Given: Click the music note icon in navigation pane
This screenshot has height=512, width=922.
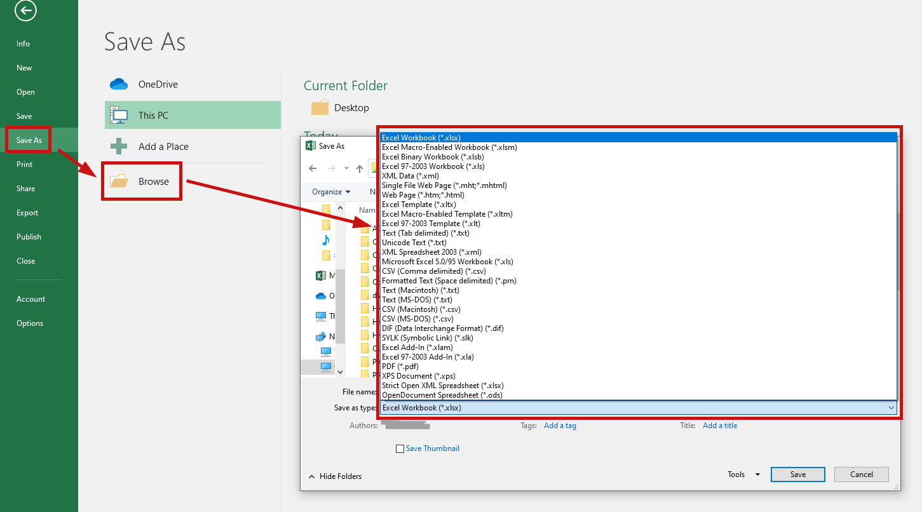Looking at the screenshot, I should tap(326, 239).
